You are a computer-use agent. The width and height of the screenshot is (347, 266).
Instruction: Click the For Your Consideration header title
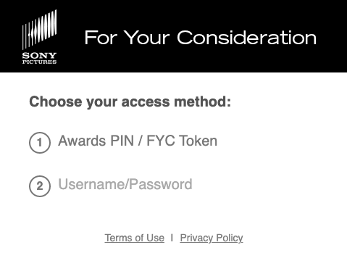coord(201,38)
